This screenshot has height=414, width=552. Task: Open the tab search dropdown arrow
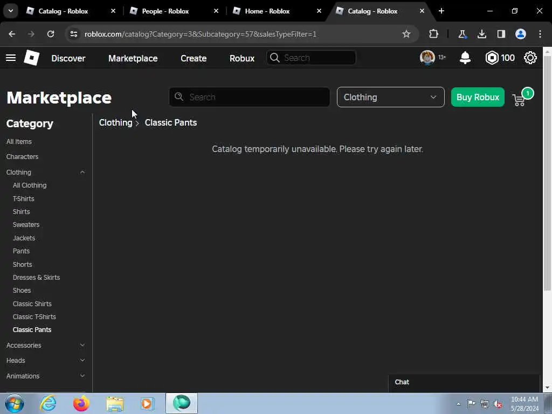click(11, 11)
